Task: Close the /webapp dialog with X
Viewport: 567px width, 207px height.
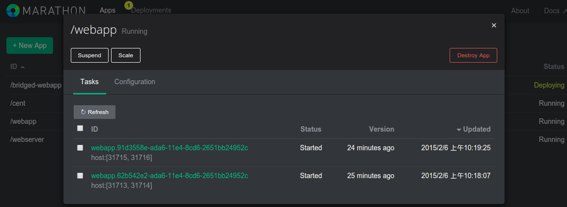Action: pyautogui.click(x=494, y=25)
